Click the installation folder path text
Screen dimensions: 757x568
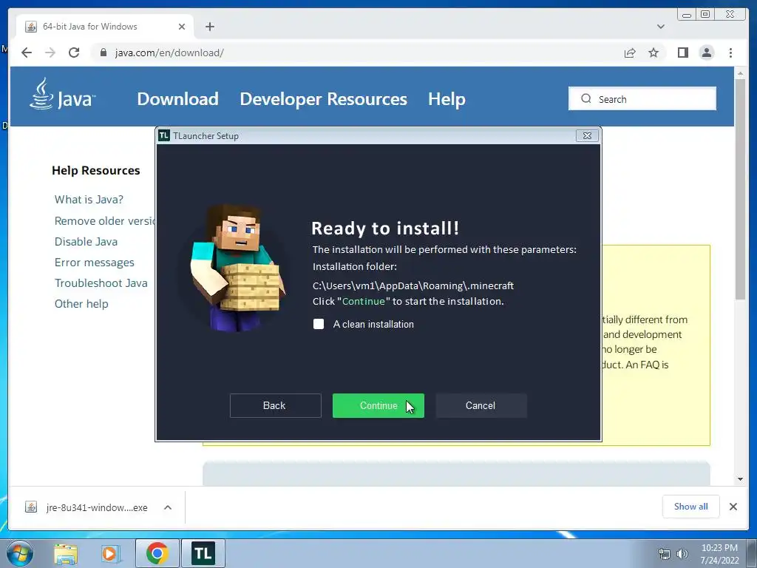(x=413, y=285)
